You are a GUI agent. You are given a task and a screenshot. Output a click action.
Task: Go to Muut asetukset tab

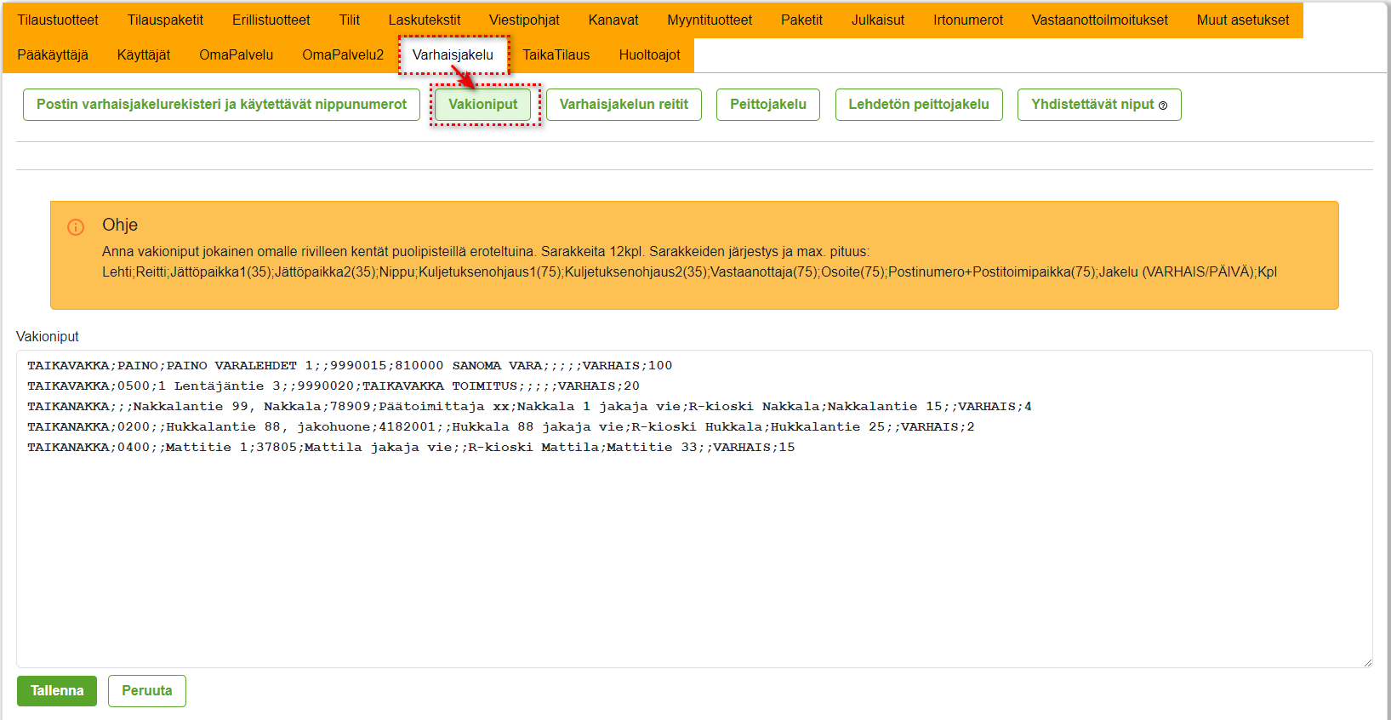(1243, 20)
